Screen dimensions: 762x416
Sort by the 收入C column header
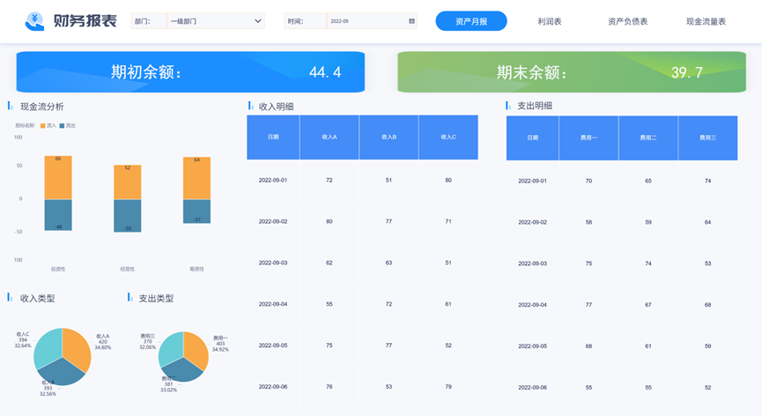448,137
